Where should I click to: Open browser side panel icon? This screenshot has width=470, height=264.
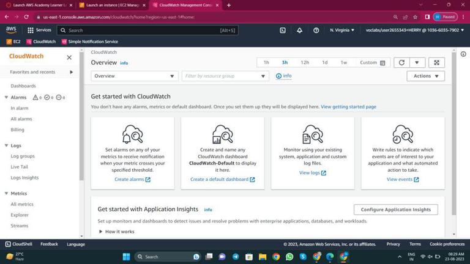tap(427, 17)
